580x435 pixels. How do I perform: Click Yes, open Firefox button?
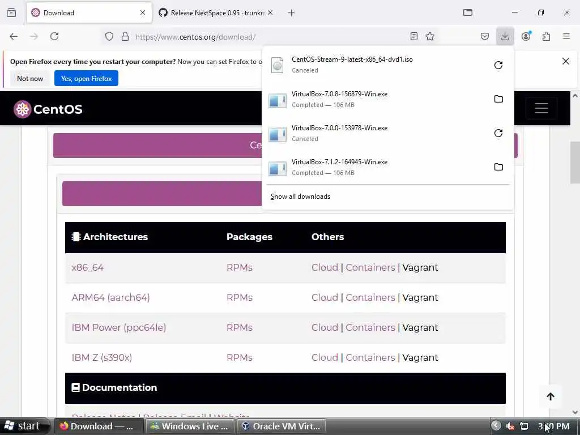pos(86,78)
